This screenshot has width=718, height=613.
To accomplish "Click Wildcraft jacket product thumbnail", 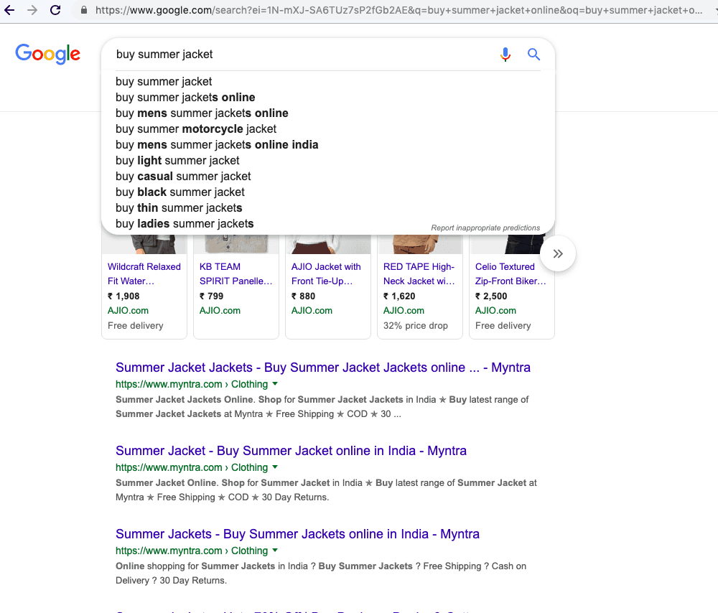I will (144, 244).
